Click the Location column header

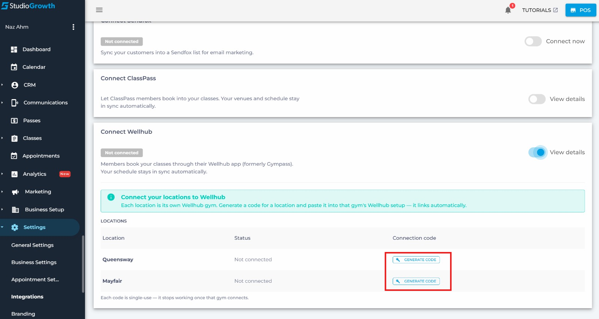coord(113,238)
